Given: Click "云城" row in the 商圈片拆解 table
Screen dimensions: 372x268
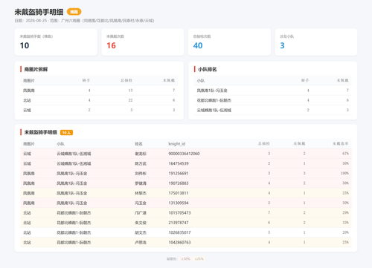Looking at the screenshot, I should tap(99, 110).
